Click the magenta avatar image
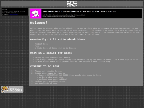Screen dimensions: 144x108 click(36, 14)
